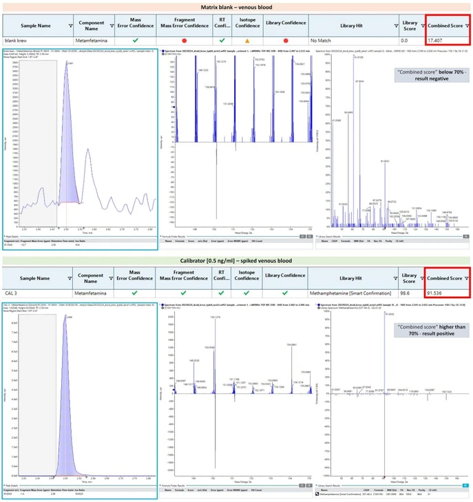Click green Library Confidence check for CAL 3
The width and height of the screenshot is (473, 502).
[285, 293]
